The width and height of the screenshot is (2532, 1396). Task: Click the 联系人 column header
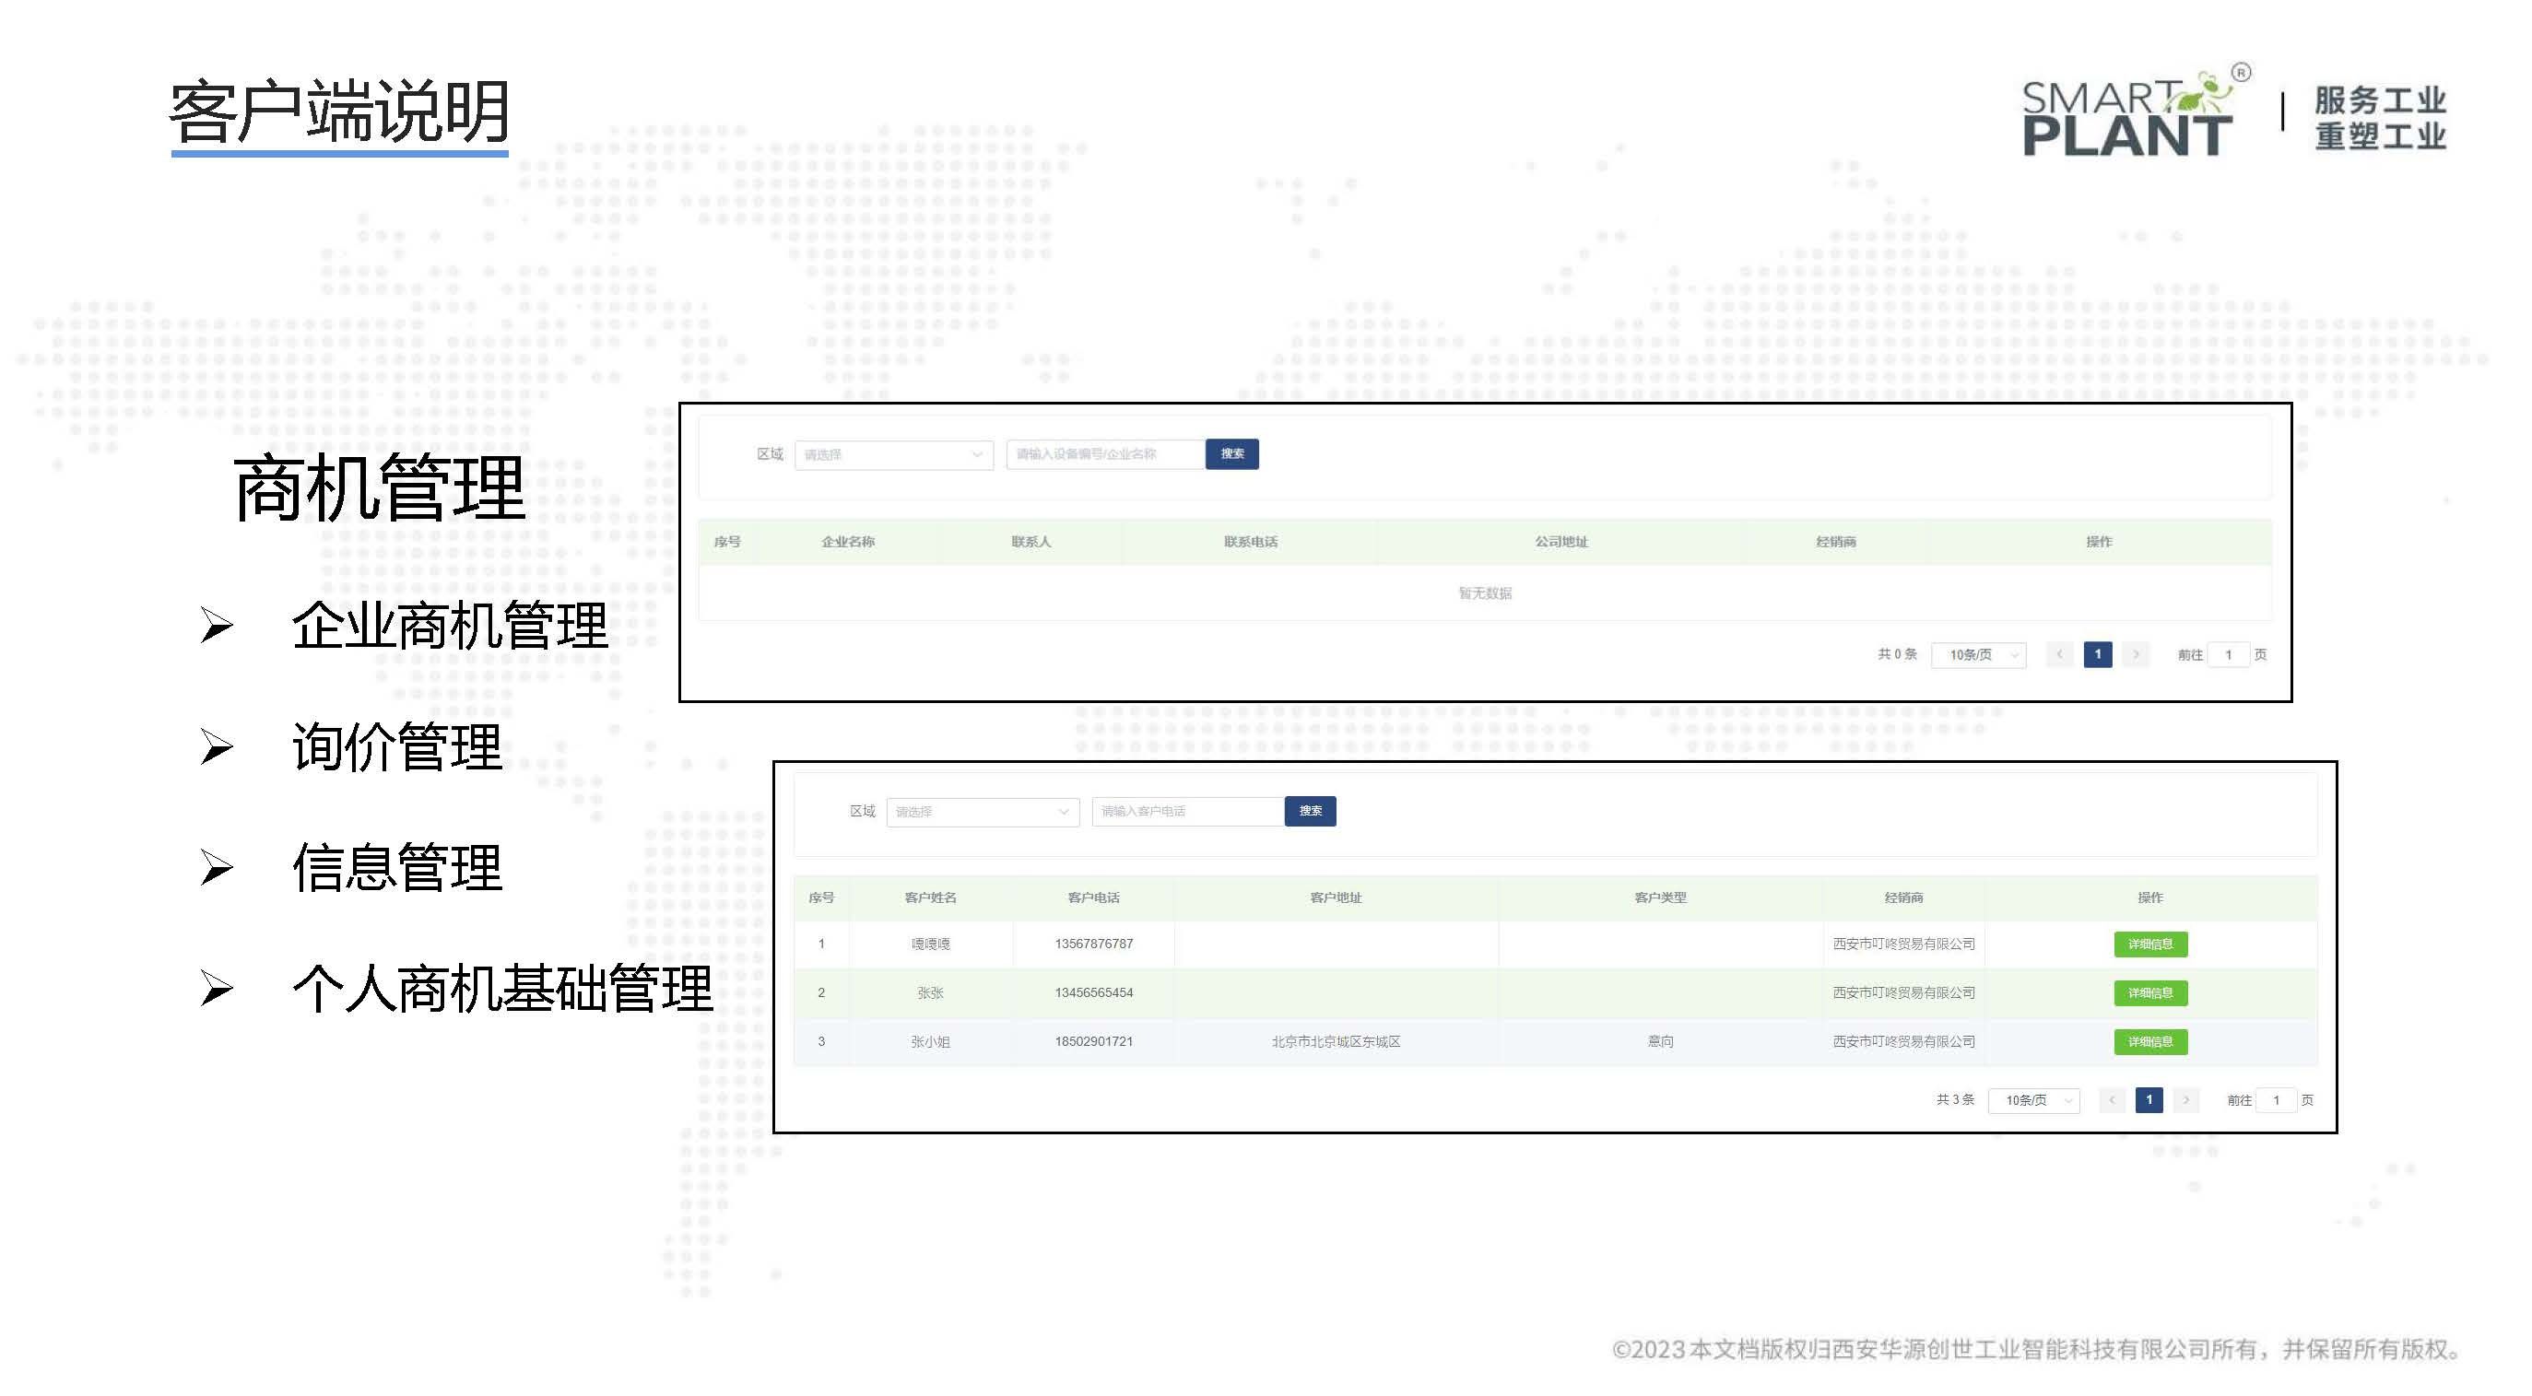point(1031,543)
